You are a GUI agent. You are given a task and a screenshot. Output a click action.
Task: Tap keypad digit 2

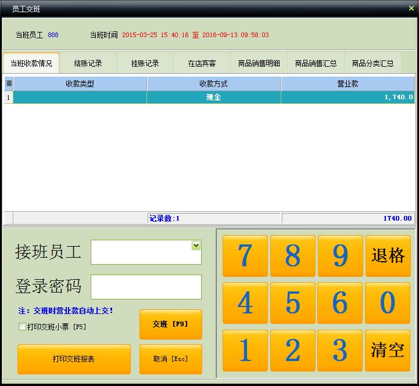click(293, 351)
